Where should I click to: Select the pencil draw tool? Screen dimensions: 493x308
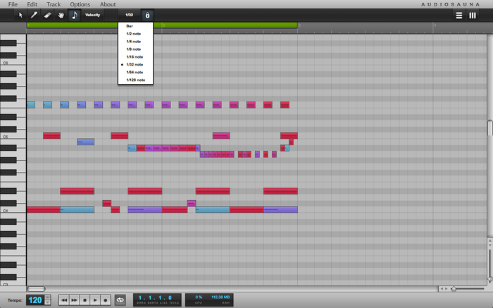34,14
